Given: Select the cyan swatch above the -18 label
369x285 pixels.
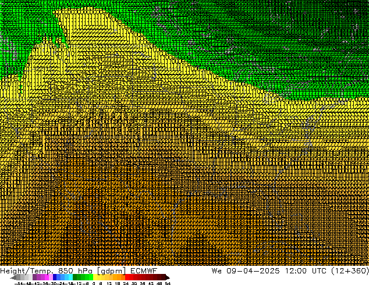Looking at the screenshot, I should click(x=70, y=277).
